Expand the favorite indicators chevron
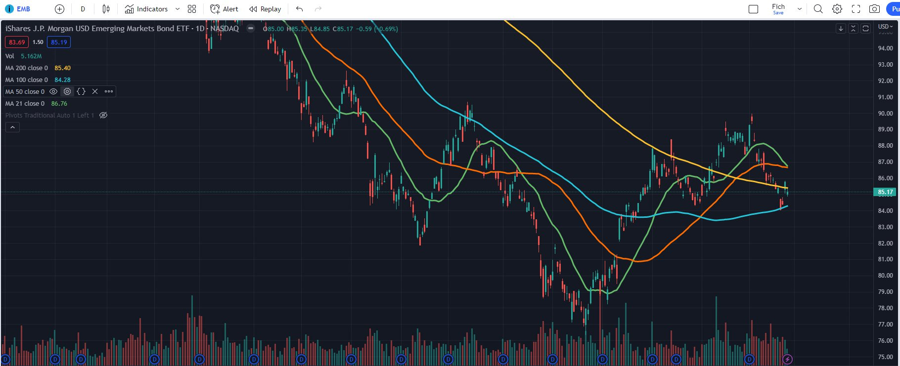The image size is (900, 366). point(178,9)
